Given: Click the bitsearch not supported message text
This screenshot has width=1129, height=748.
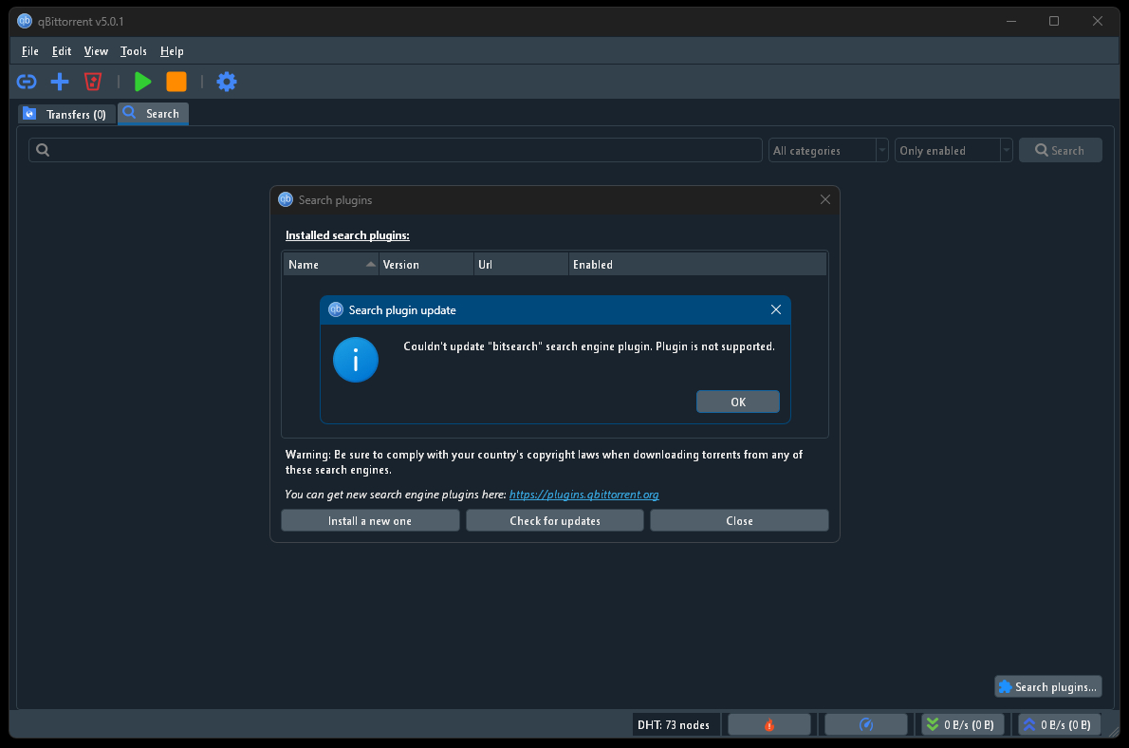Looking at the screenshot, I should click(589, 346).
